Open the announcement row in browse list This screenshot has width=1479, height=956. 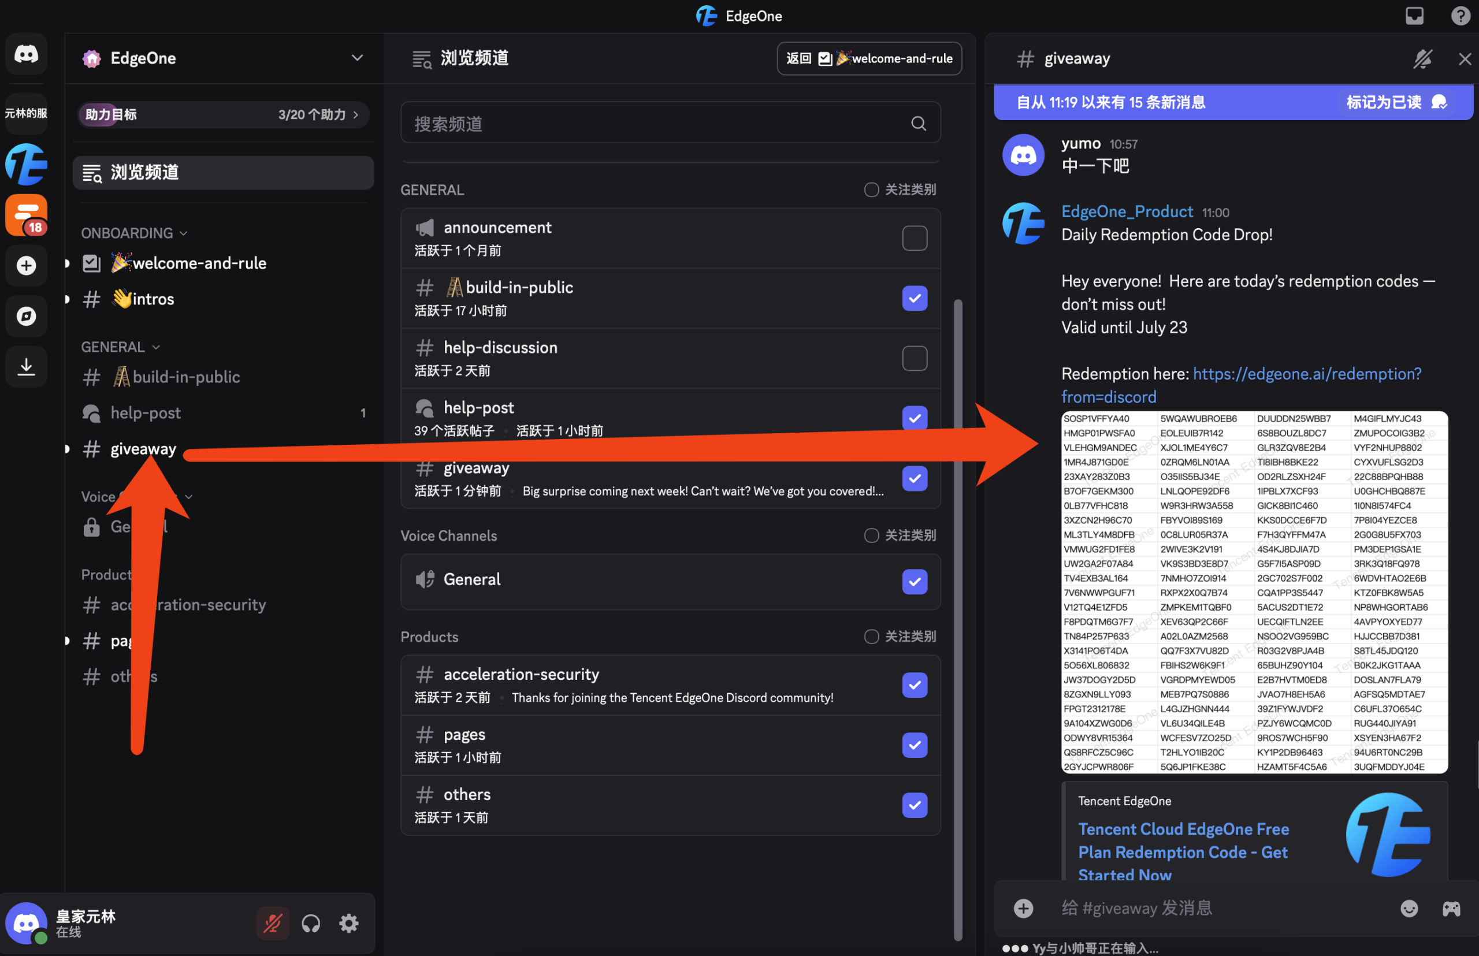(670, 239)
